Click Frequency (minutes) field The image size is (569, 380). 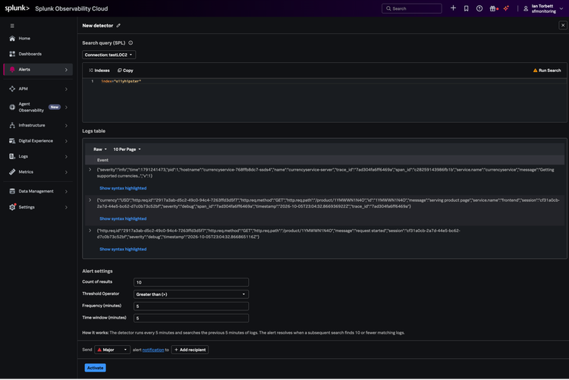point(191,306)
